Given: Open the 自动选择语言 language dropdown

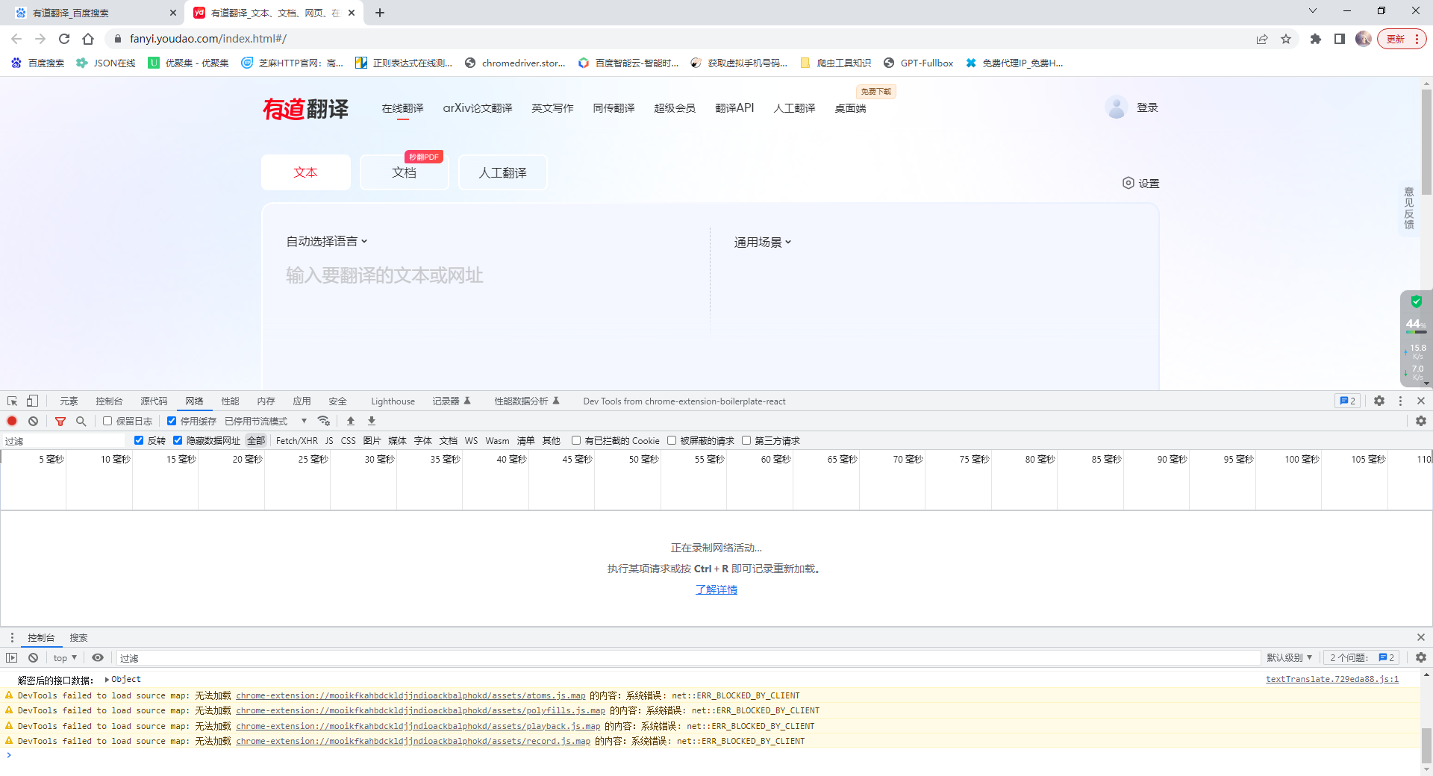Looking at the screenshot, I should [327, 242].
